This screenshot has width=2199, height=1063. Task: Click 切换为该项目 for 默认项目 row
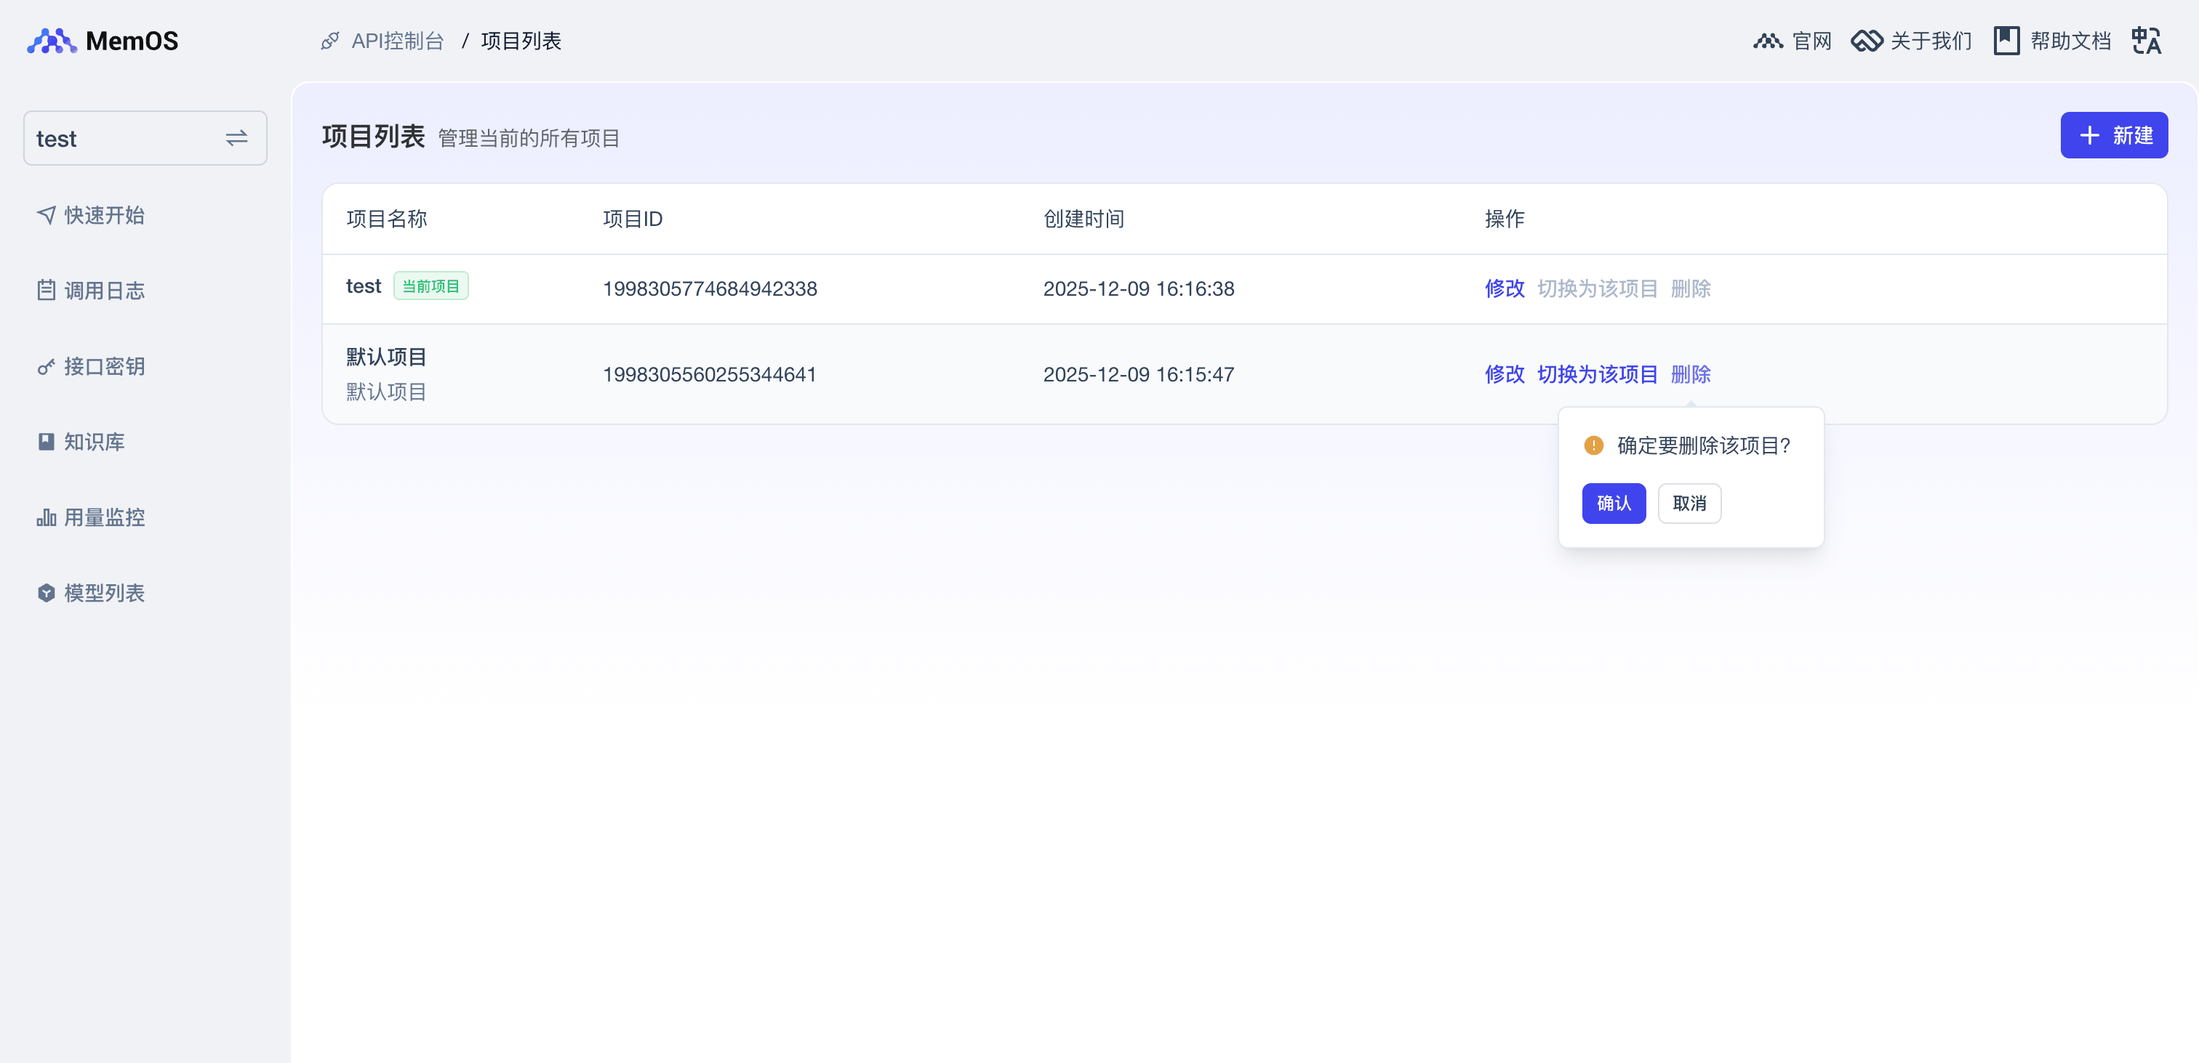pos(1596,374)
